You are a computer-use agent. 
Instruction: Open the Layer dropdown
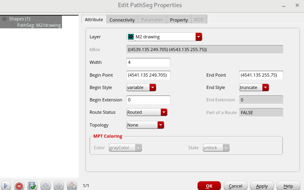(199, 37)
